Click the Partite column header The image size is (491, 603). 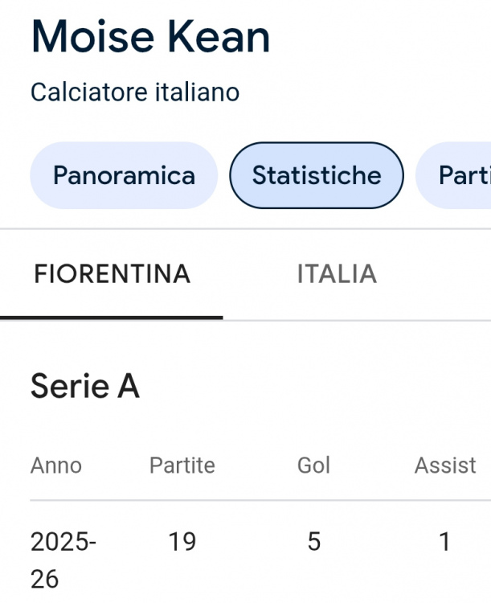coord(182,465)
